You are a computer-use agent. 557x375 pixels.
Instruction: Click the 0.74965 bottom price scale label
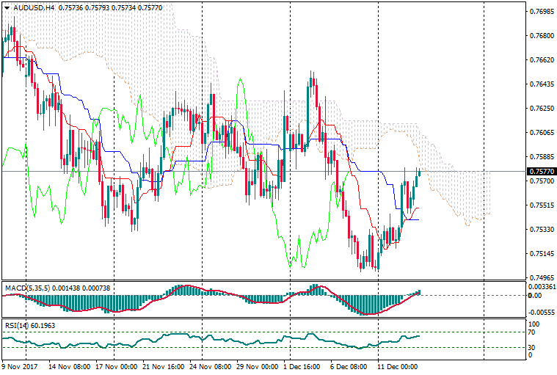[540, 278]
